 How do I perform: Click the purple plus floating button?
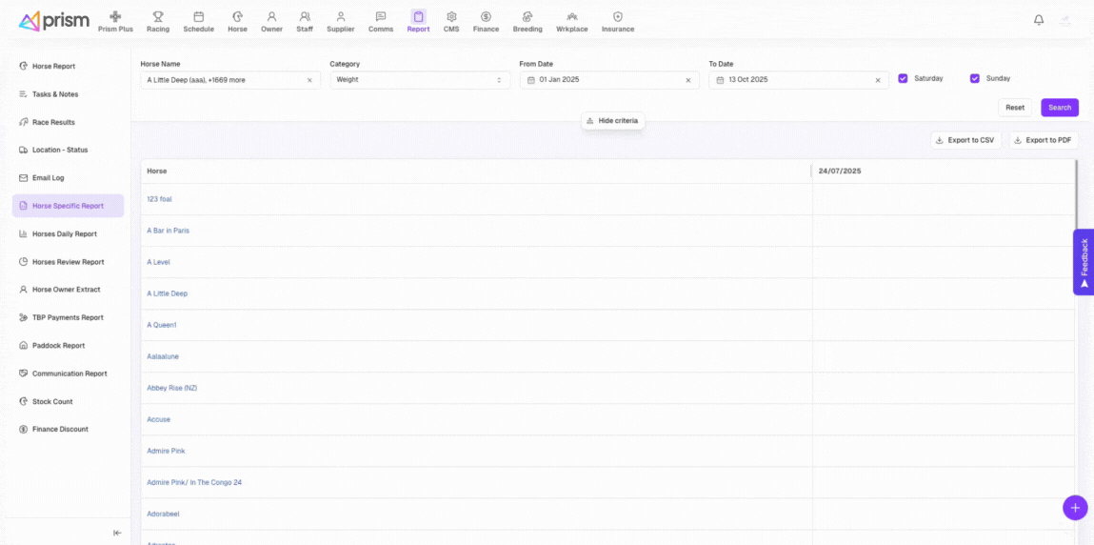1074,508
